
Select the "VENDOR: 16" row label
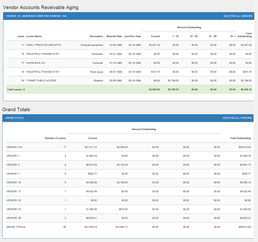tap(14, 182)
